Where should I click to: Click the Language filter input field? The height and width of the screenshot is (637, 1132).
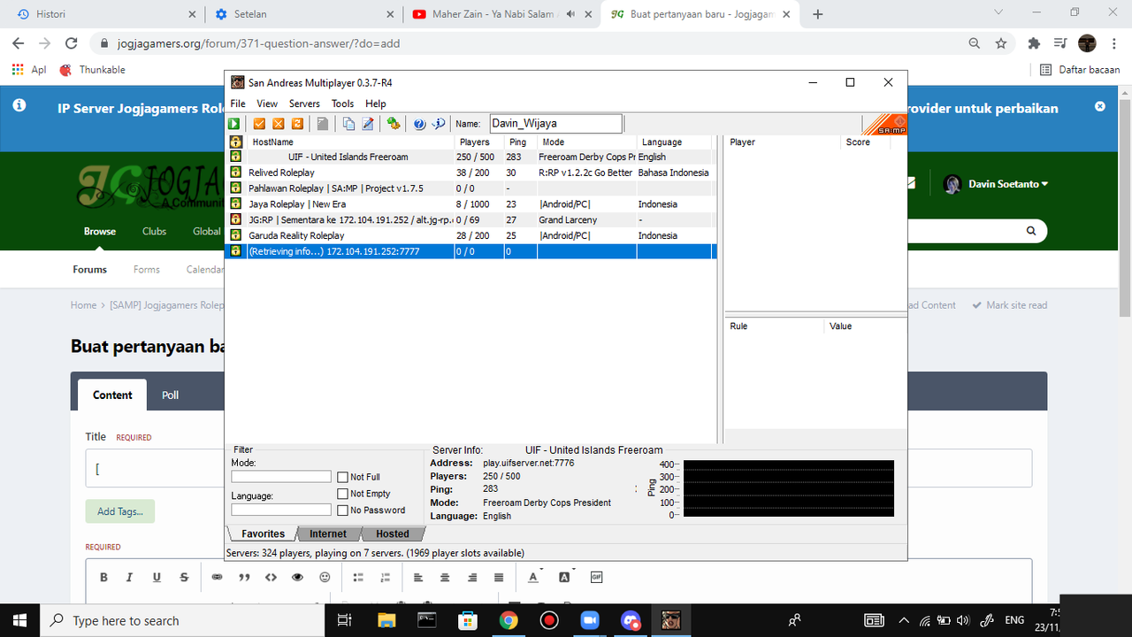(x=281, y=510)
